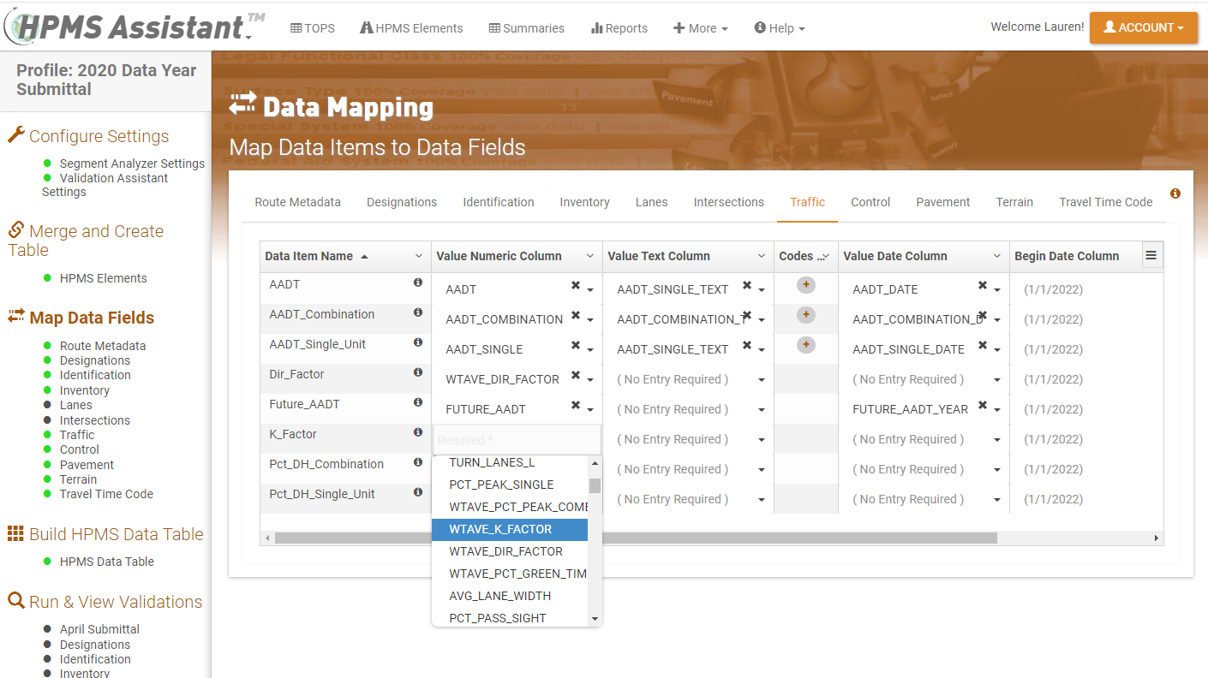This screenshot has width=1208, height=678.
Task: Open Validation Assistant Settings in the sidebar
Action: tap(105, 185)
